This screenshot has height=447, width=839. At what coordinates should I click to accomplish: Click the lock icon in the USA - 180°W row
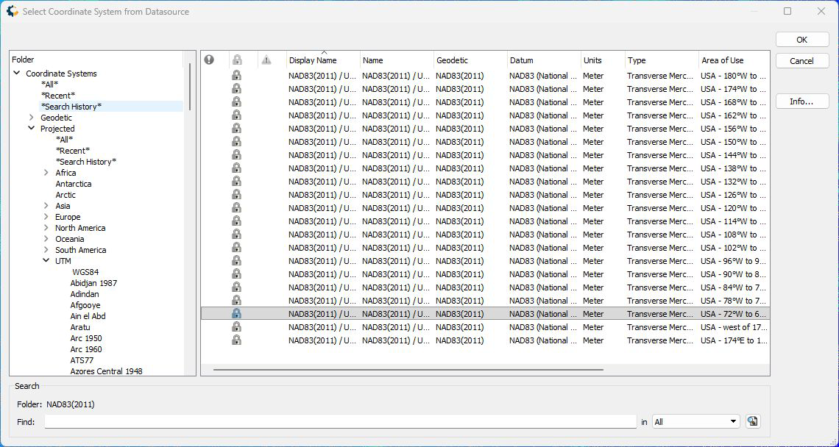coord(236,76)
